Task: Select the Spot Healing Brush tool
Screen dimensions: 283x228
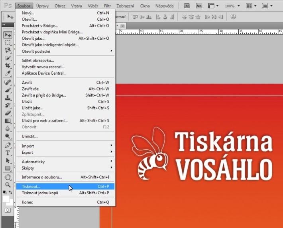Action: (x=8, y=82)
